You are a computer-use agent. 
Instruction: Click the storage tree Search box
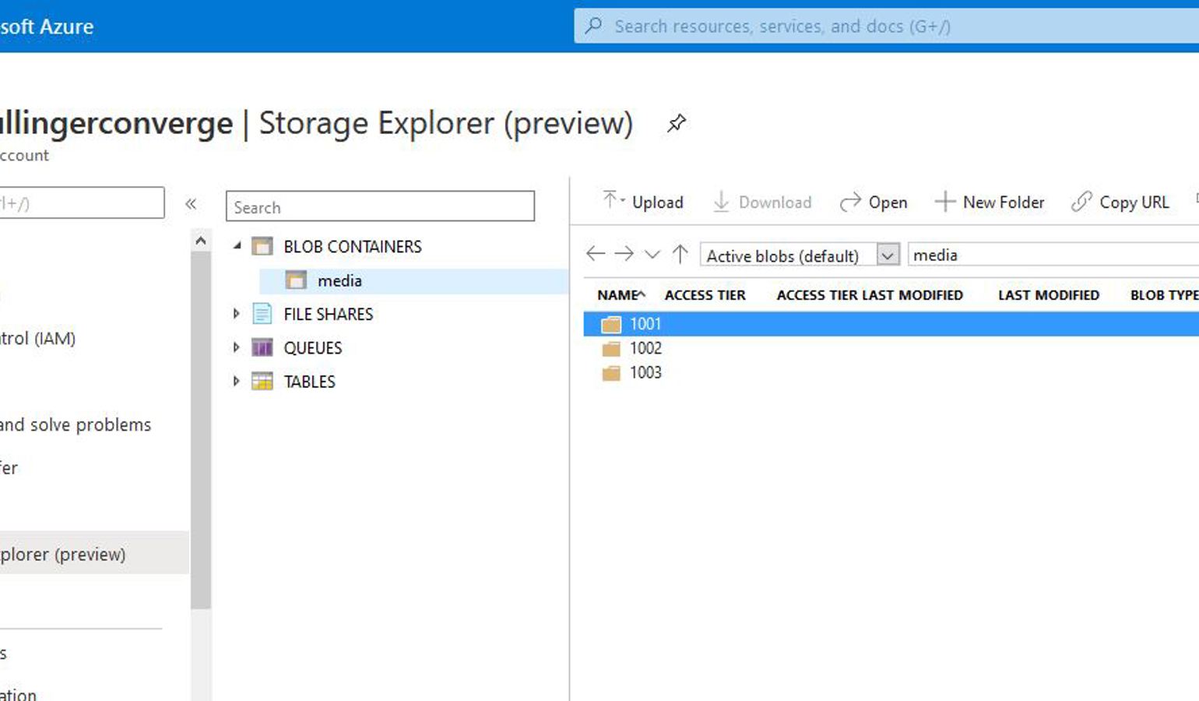coord(380,207)
